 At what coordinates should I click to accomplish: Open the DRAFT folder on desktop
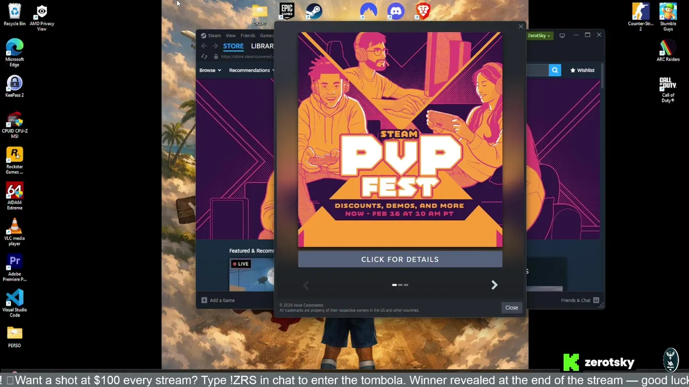click(259, 15)
